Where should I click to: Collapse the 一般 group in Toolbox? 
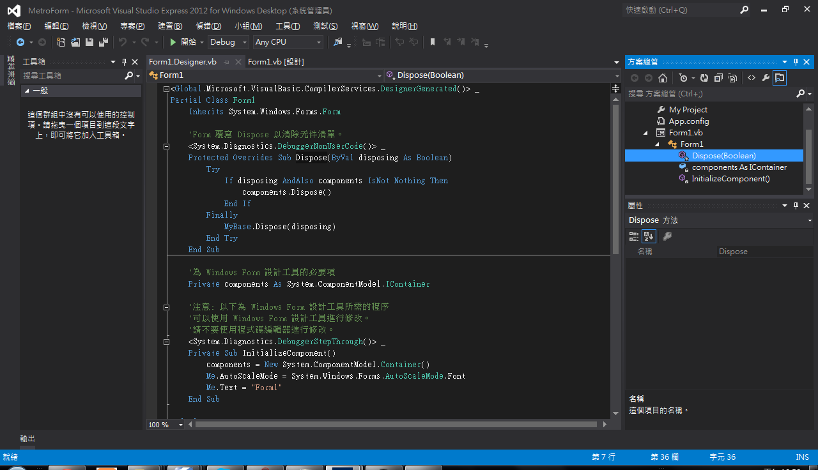coord(27,91)
